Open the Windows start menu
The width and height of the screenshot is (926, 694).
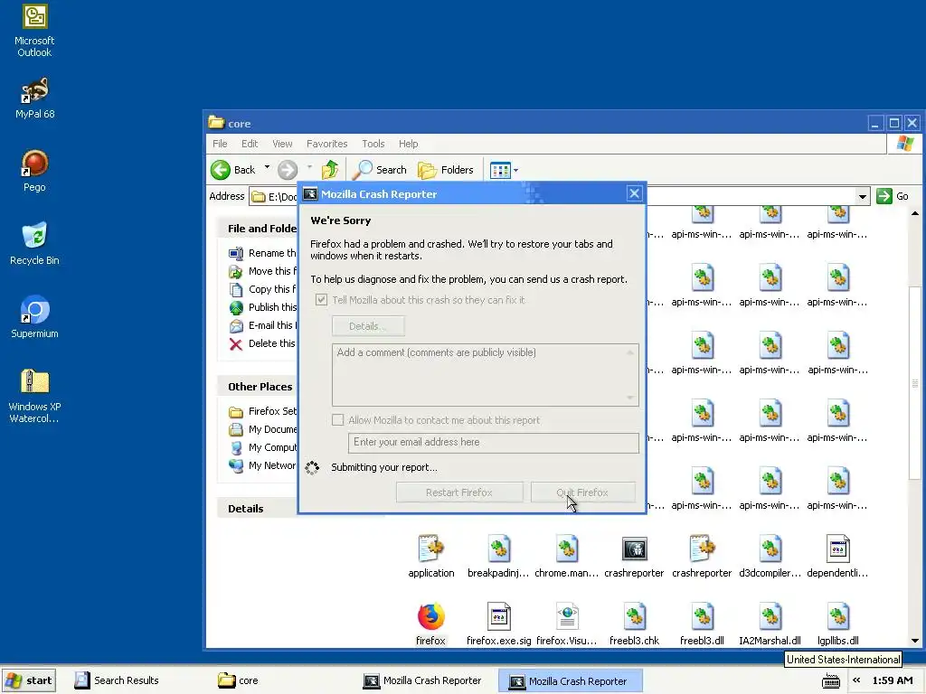[29, 680]
